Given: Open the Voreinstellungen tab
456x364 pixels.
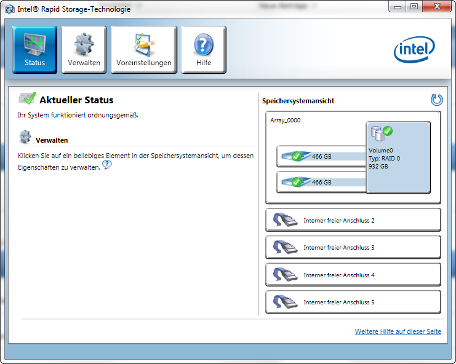Looking at the screenshot, I should [143, 50].
